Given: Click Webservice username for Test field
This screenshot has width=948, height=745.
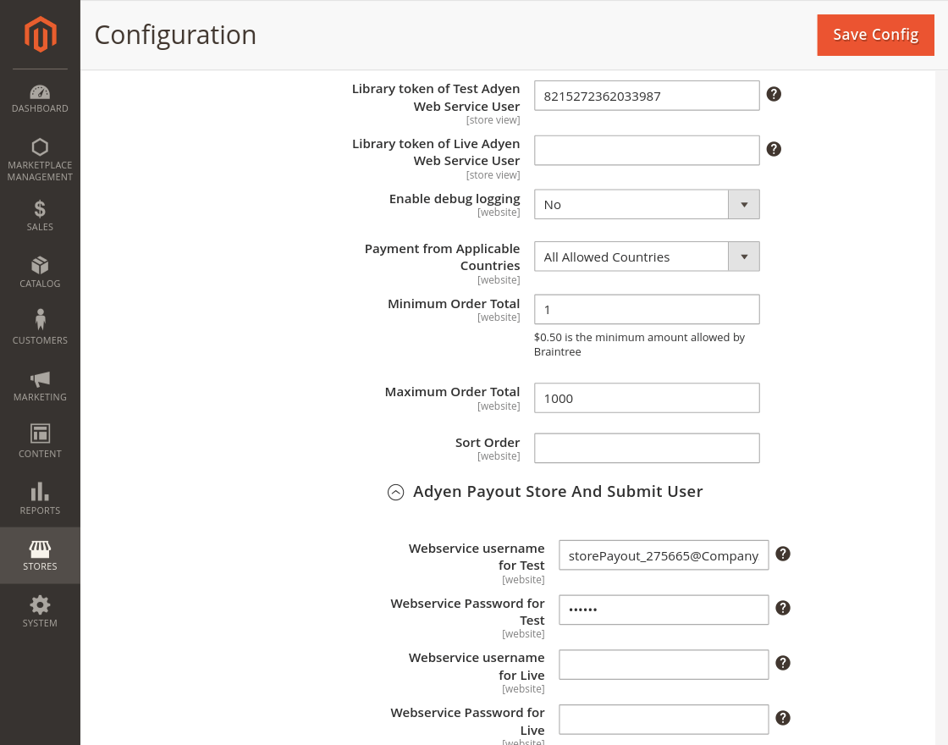Looking at the screenshot, I should point(664,555).
